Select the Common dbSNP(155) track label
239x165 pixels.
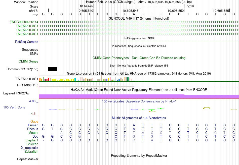[x=22, y=69]
